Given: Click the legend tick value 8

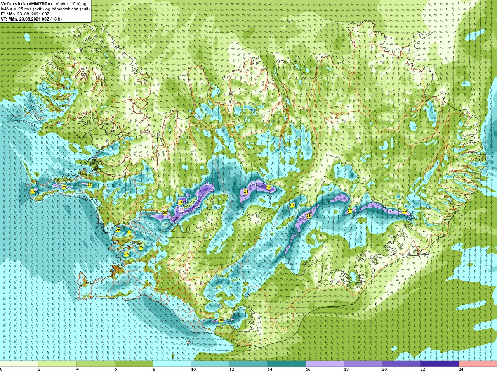Looking at the screenshot, I should point(154,369).
